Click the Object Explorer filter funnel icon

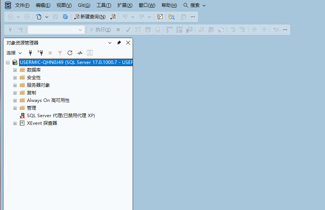point(60,53)
